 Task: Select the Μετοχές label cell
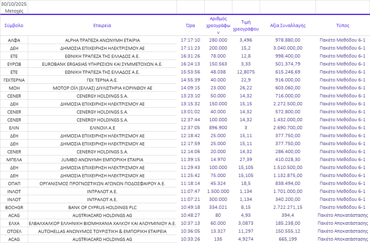coord(14,11)
